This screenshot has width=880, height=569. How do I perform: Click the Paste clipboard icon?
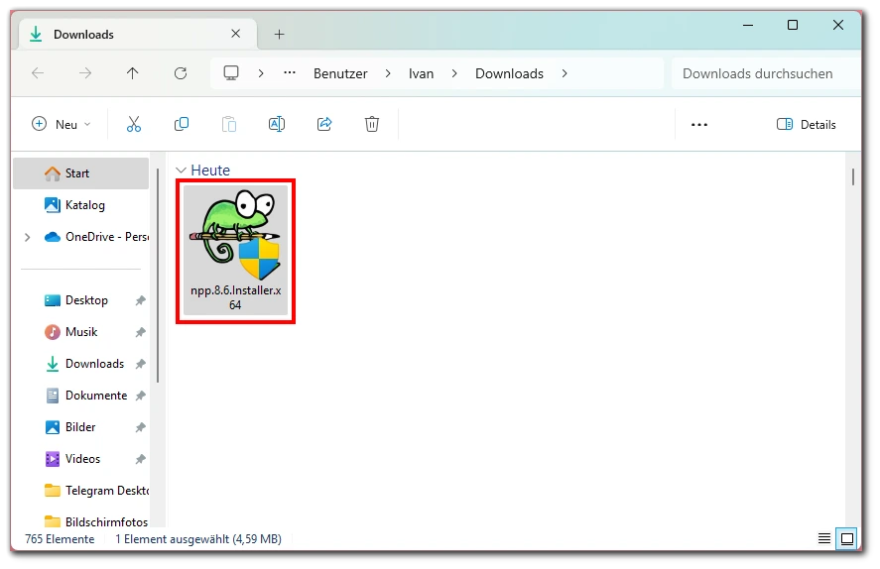click(229, 124)
